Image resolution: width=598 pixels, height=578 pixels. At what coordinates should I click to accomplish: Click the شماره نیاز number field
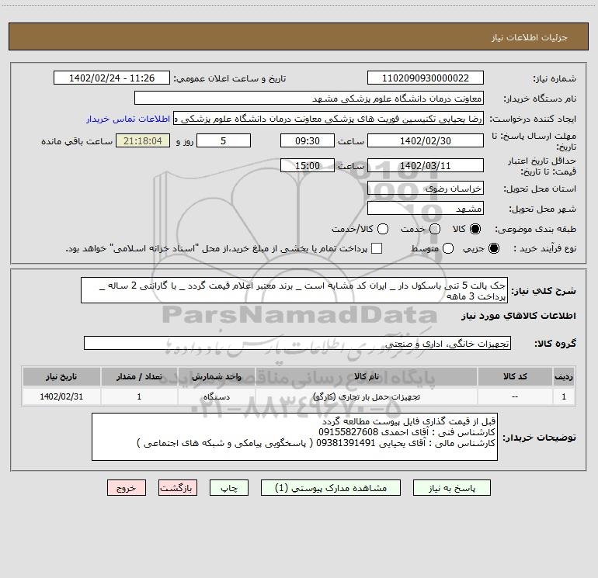click(426, 78)
